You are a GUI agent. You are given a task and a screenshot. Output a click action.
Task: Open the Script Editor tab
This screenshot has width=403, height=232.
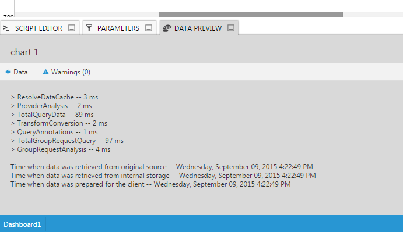point(38,28)
